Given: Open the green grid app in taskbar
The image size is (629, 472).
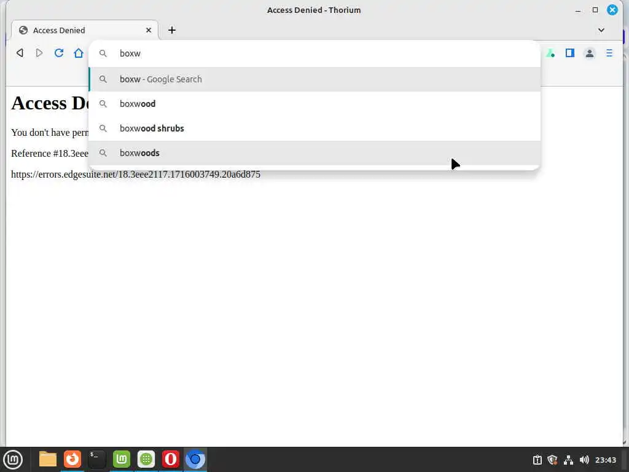Looking at the screenshot, I should tap(146, 459).
